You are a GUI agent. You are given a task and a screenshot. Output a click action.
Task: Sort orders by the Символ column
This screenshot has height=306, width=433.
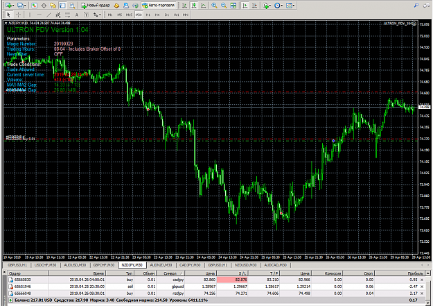tap(170, 273)
